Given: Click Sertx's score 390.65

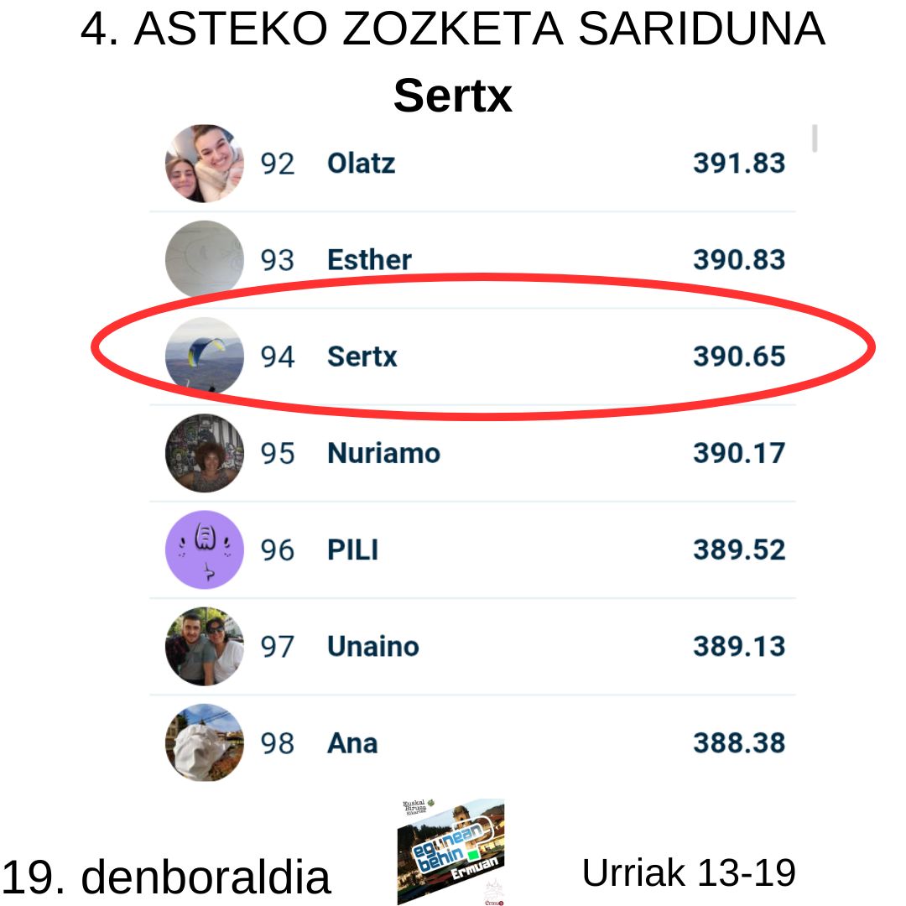Looking at the screenshot, I should click(738, 357).
